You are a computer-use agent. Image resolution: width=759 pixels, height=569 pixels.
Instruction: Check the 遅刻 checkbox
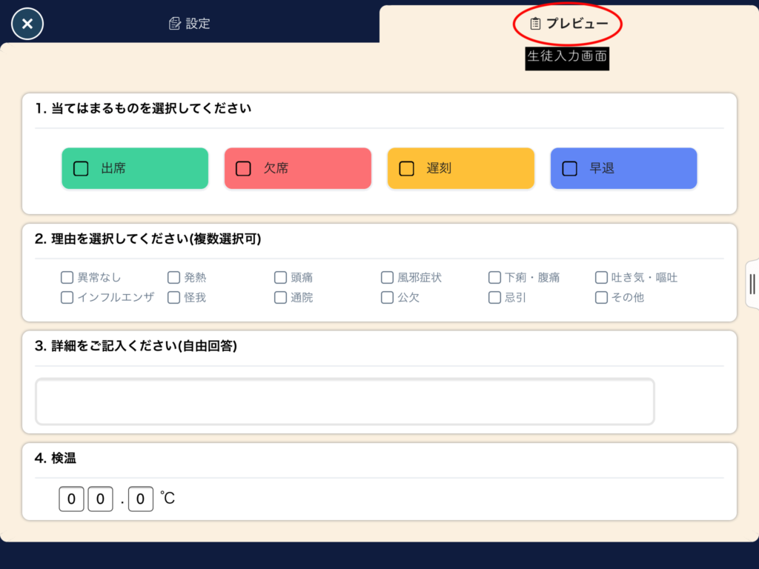pyautogui.click(x=406, y=168)
